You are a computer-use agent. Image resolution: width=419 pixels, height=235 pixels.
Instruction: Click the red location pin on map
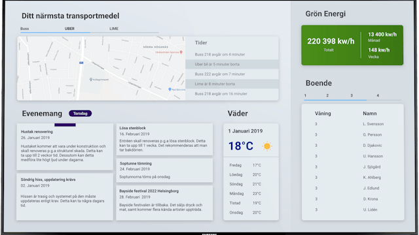pyautogui.click(x=181, y=52)
